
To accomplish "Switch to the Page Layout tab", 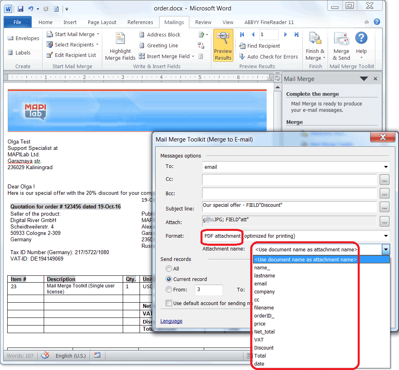I will (x=102, y=22).
